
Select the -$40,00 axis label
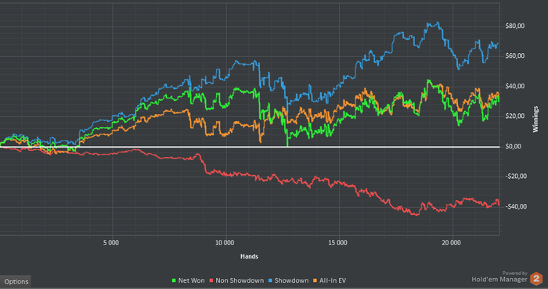pos(516,206)
